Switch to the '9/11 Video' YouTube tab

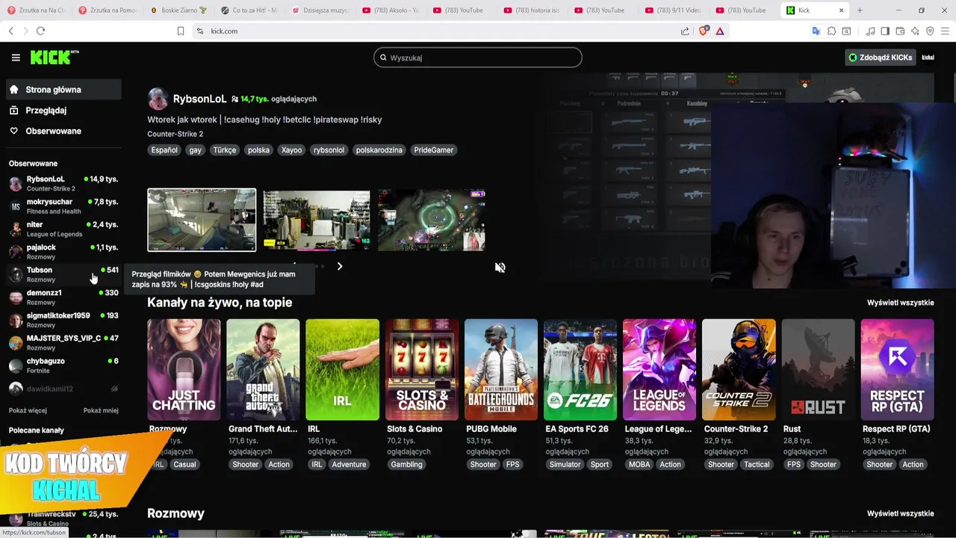(673, 10)
